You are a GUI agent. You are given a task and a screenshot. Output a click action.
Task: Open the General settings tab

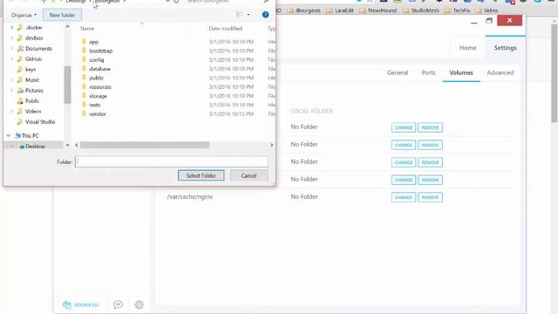[398, 72]
